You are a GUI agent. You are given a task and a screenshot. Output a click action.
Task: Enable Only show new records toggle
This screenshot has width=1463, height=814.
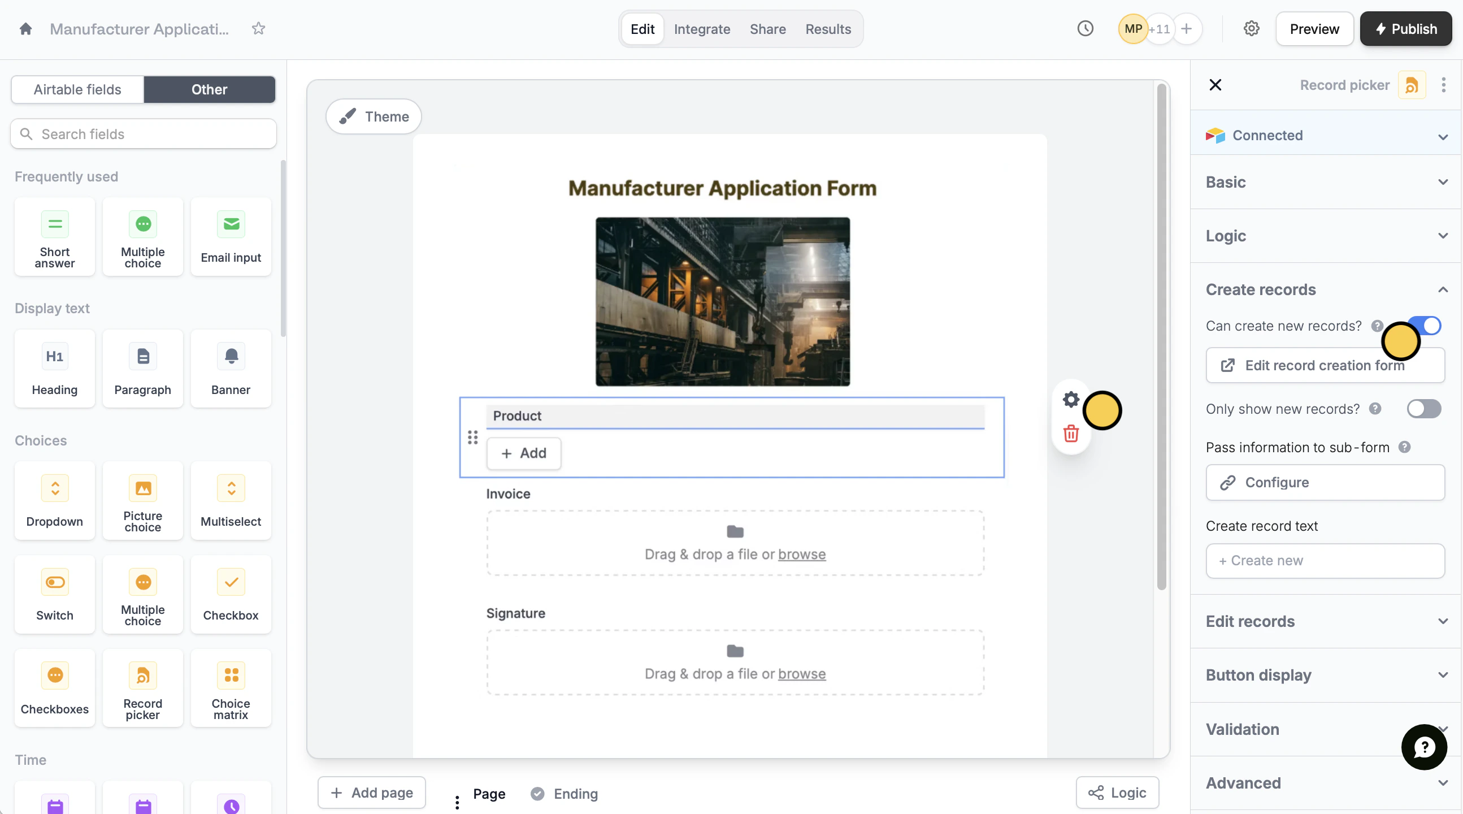(x=1423, y=409)
